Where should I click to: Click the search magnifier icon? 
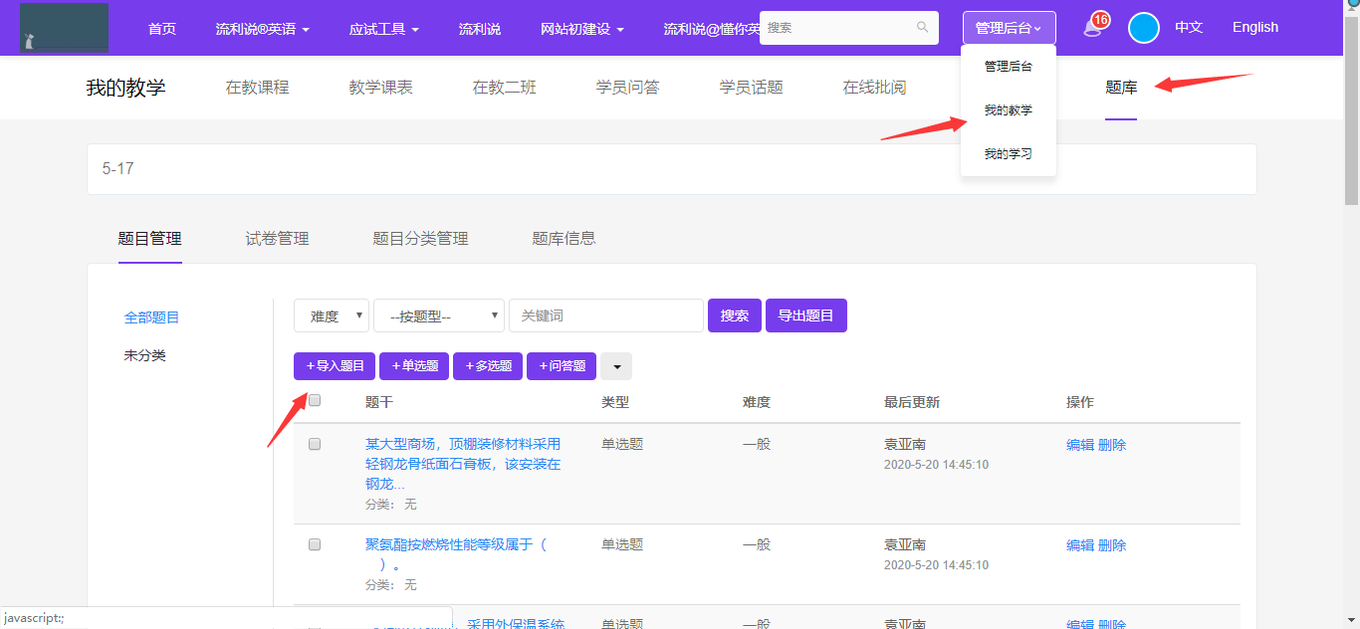tap(922, 28)
